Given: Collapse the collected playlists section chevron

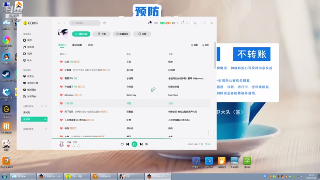Looking at the screenshot, I should point(46,129).
